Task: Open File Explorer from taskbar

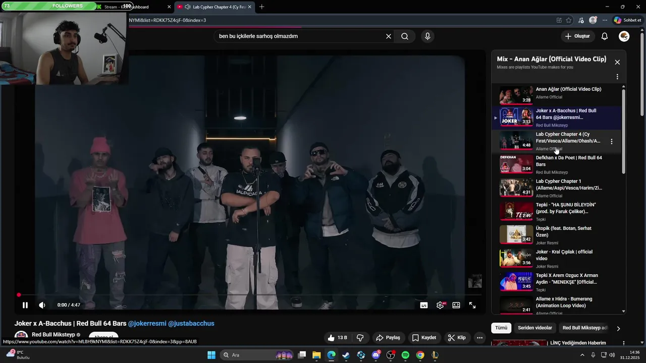Action: click(316, 355)
